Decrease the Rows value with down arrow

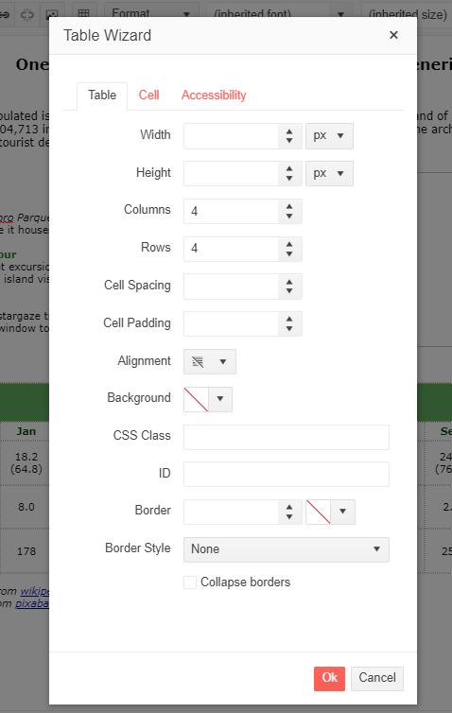[x=289, y=254]
